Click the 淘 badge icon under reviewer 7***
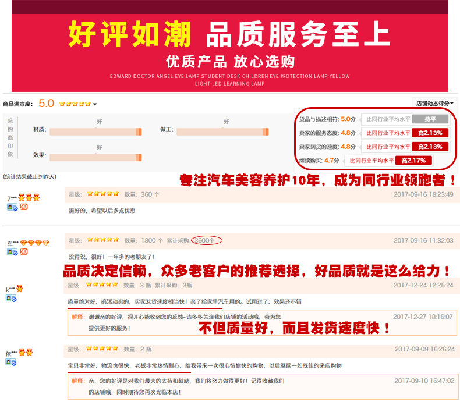 coord(24,207)
